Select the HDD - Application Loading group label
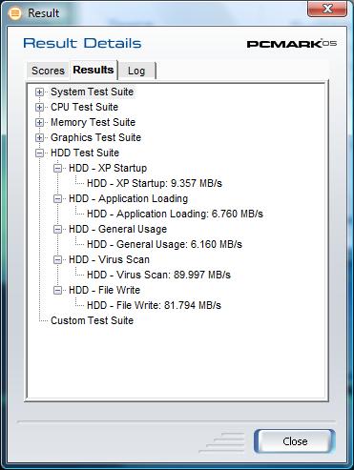 (x=129, y=198)
